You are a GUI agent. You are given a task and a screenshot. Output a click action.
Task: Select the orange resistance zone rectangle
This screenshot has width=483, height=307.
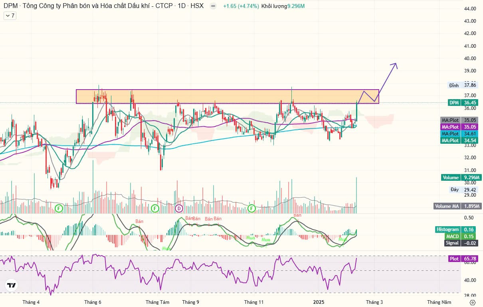click(227, 96)
